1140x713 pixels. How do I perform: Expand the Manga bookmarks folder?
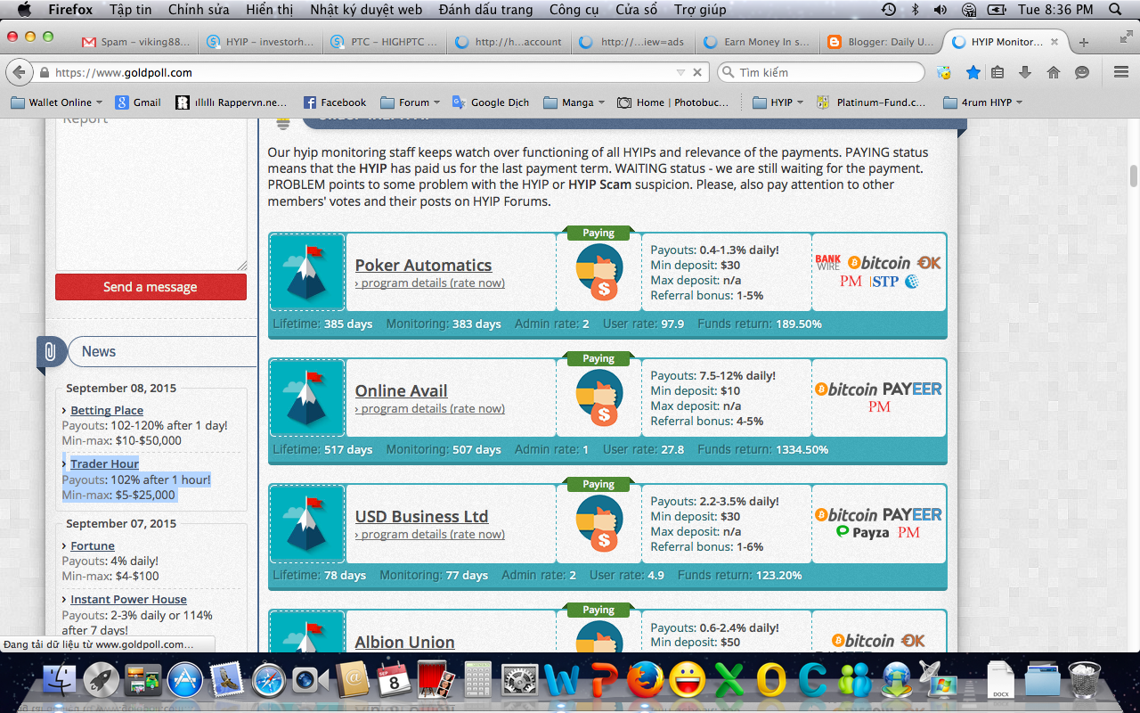coord(574,102)
